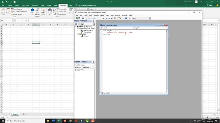The image size is (220, 123).
Task: Open the Excel File tab
Action: tap(3, 5)
